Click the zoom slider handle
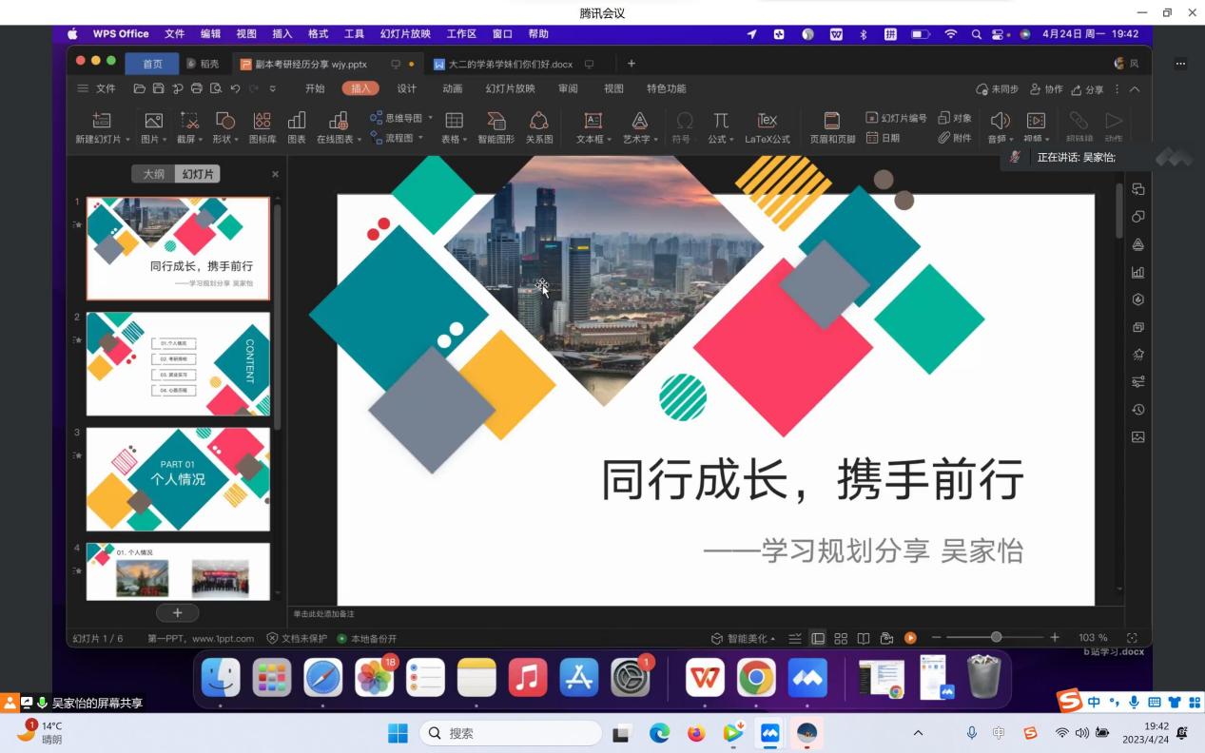 tap(996, 637)
